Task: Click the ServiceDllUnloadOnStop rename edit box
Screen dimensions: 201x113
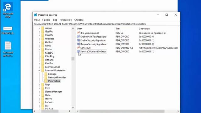Action: pyautogui.click(x=94, y=51)
